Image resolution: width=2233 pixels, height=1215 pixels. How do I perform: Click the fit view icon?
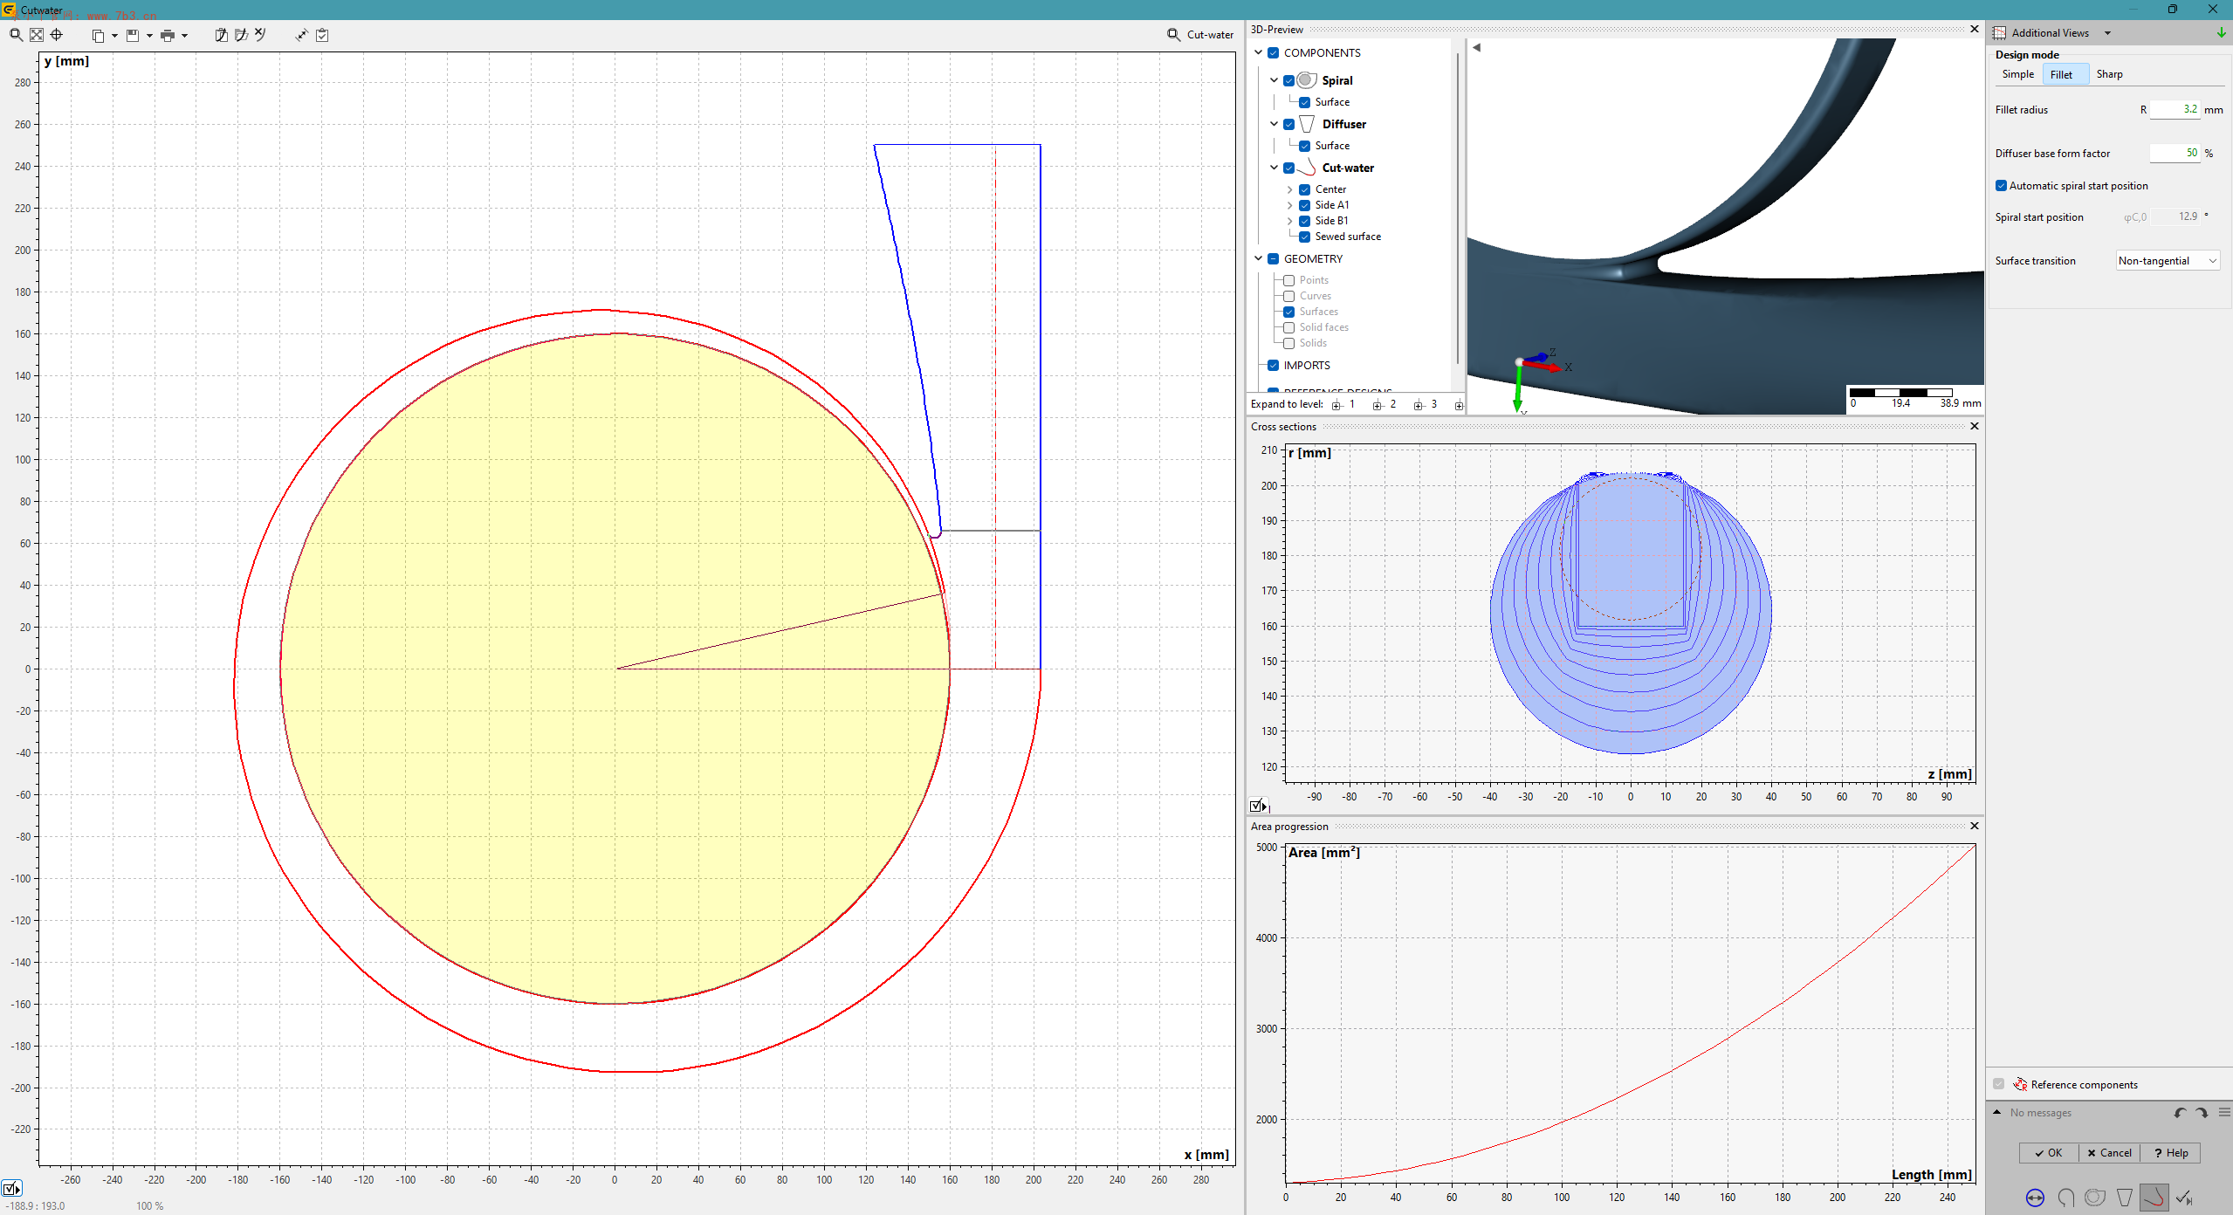click(x=37, y=35)
